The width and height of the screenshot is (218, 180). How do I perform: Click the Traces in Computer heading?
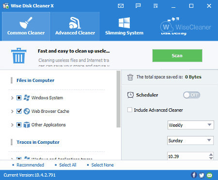click(38, 142)
